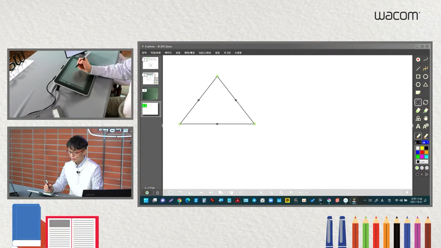The height and width of the screenshot is (248, 441).
Task: Pick the magenta color swatch
Action: pyautogui.click(x=422, y=157)
